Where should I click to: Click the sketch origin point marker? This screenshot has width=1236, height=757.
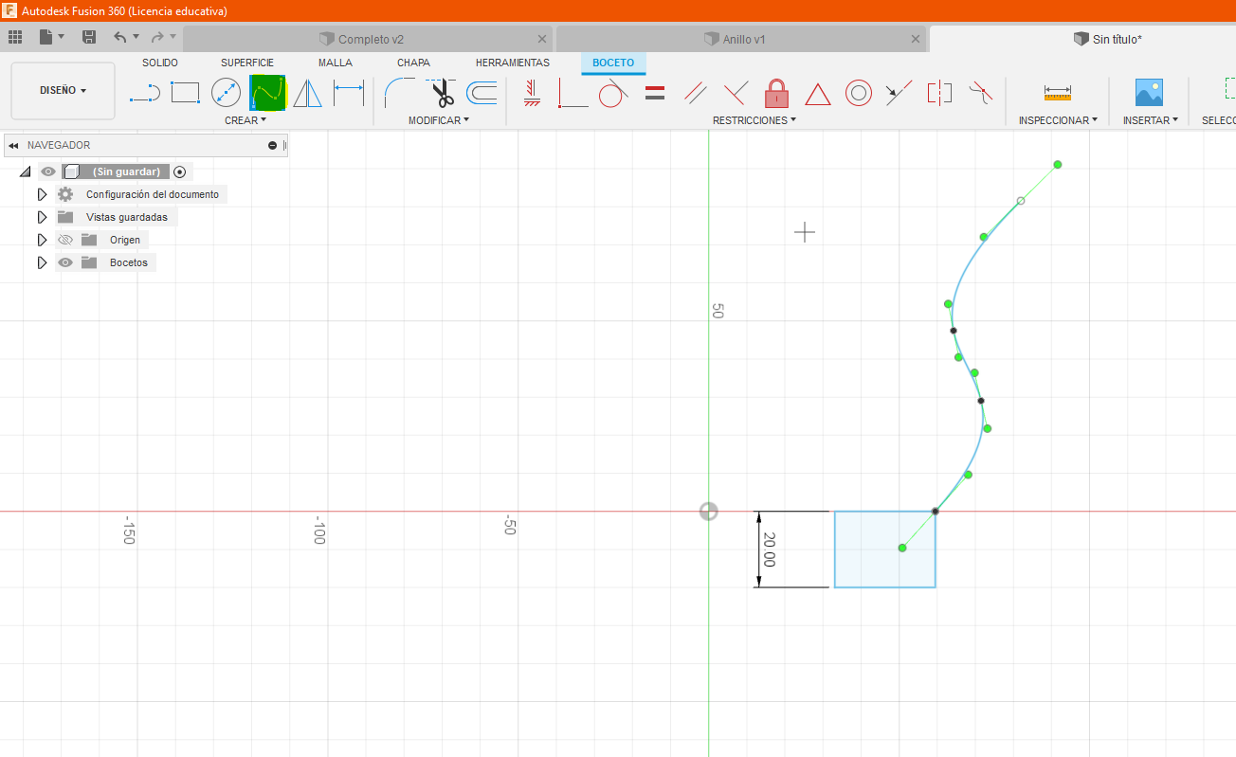(x=708, y=512)
